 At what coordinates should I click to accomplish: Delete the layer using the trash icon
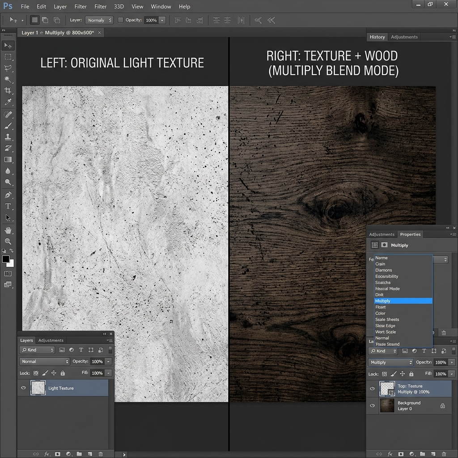click(x=101, y=454)
